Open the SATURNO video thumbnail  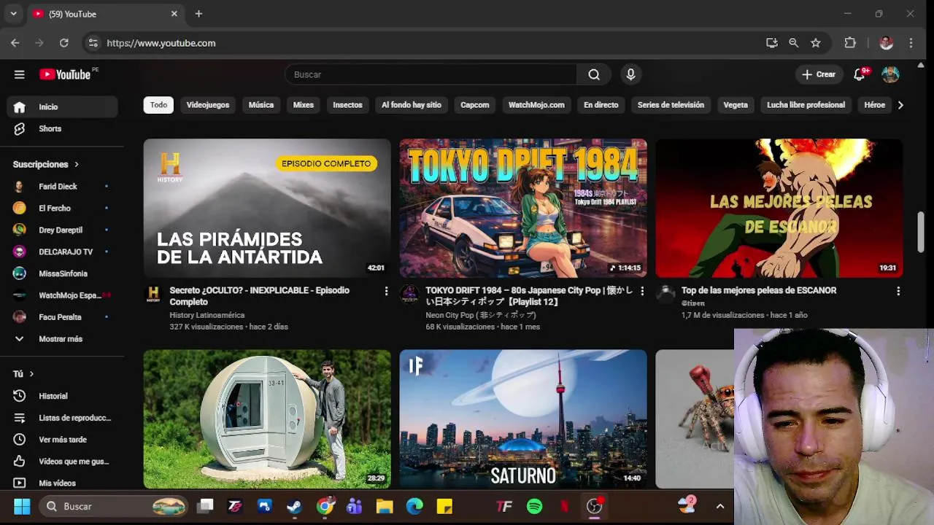click(x=523, y=419)
